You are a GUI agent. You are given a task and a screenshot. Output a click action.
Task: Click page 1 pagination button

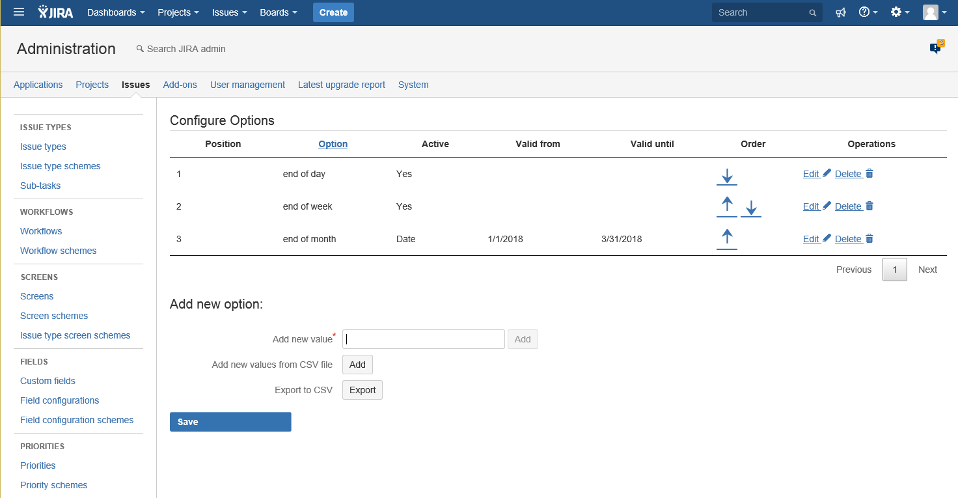click(x=895, y=270)
